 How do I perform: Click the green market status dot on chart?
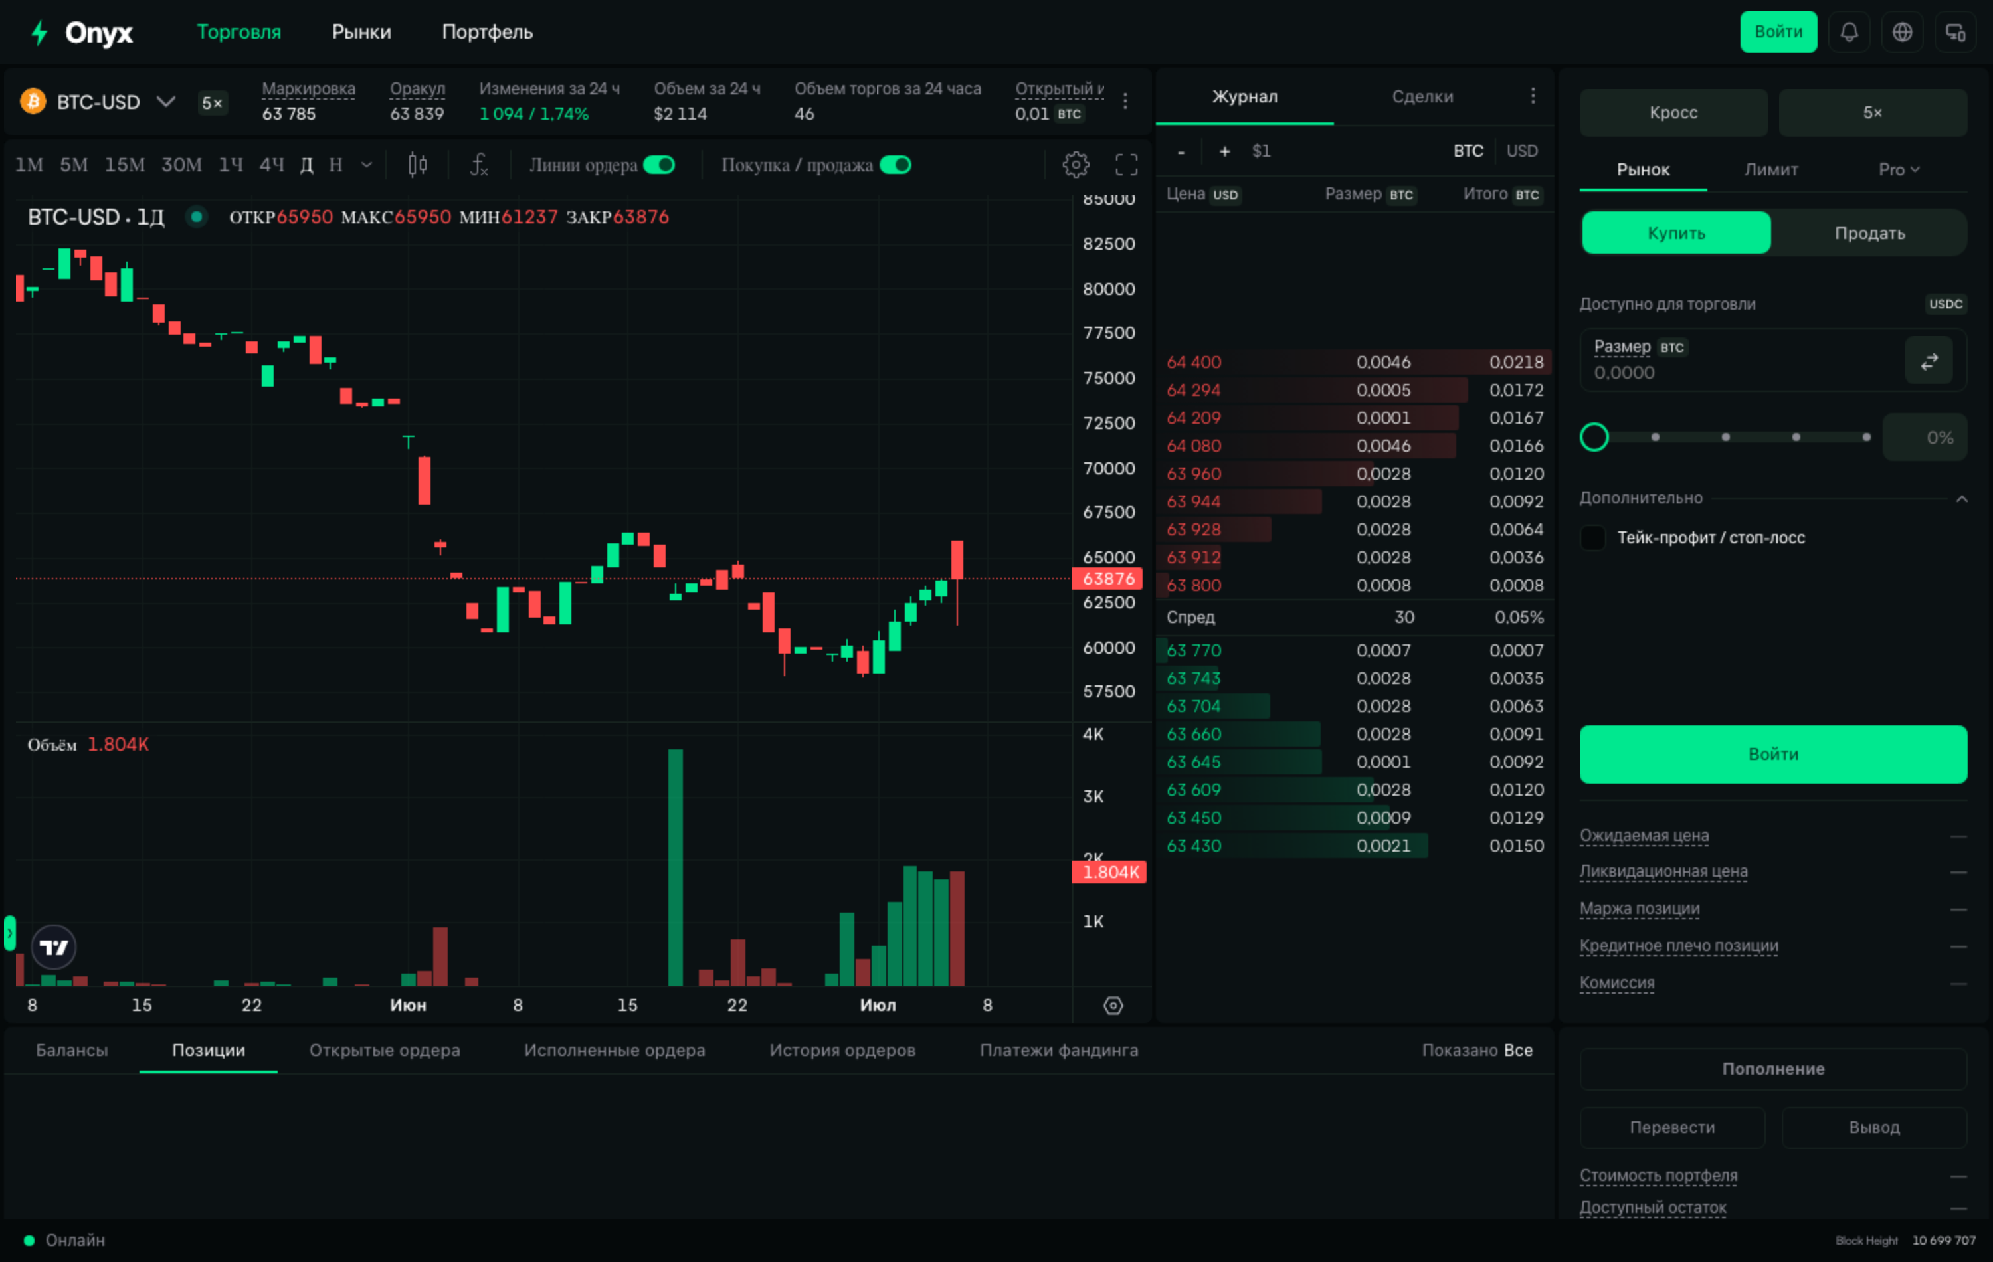[196, 217]
